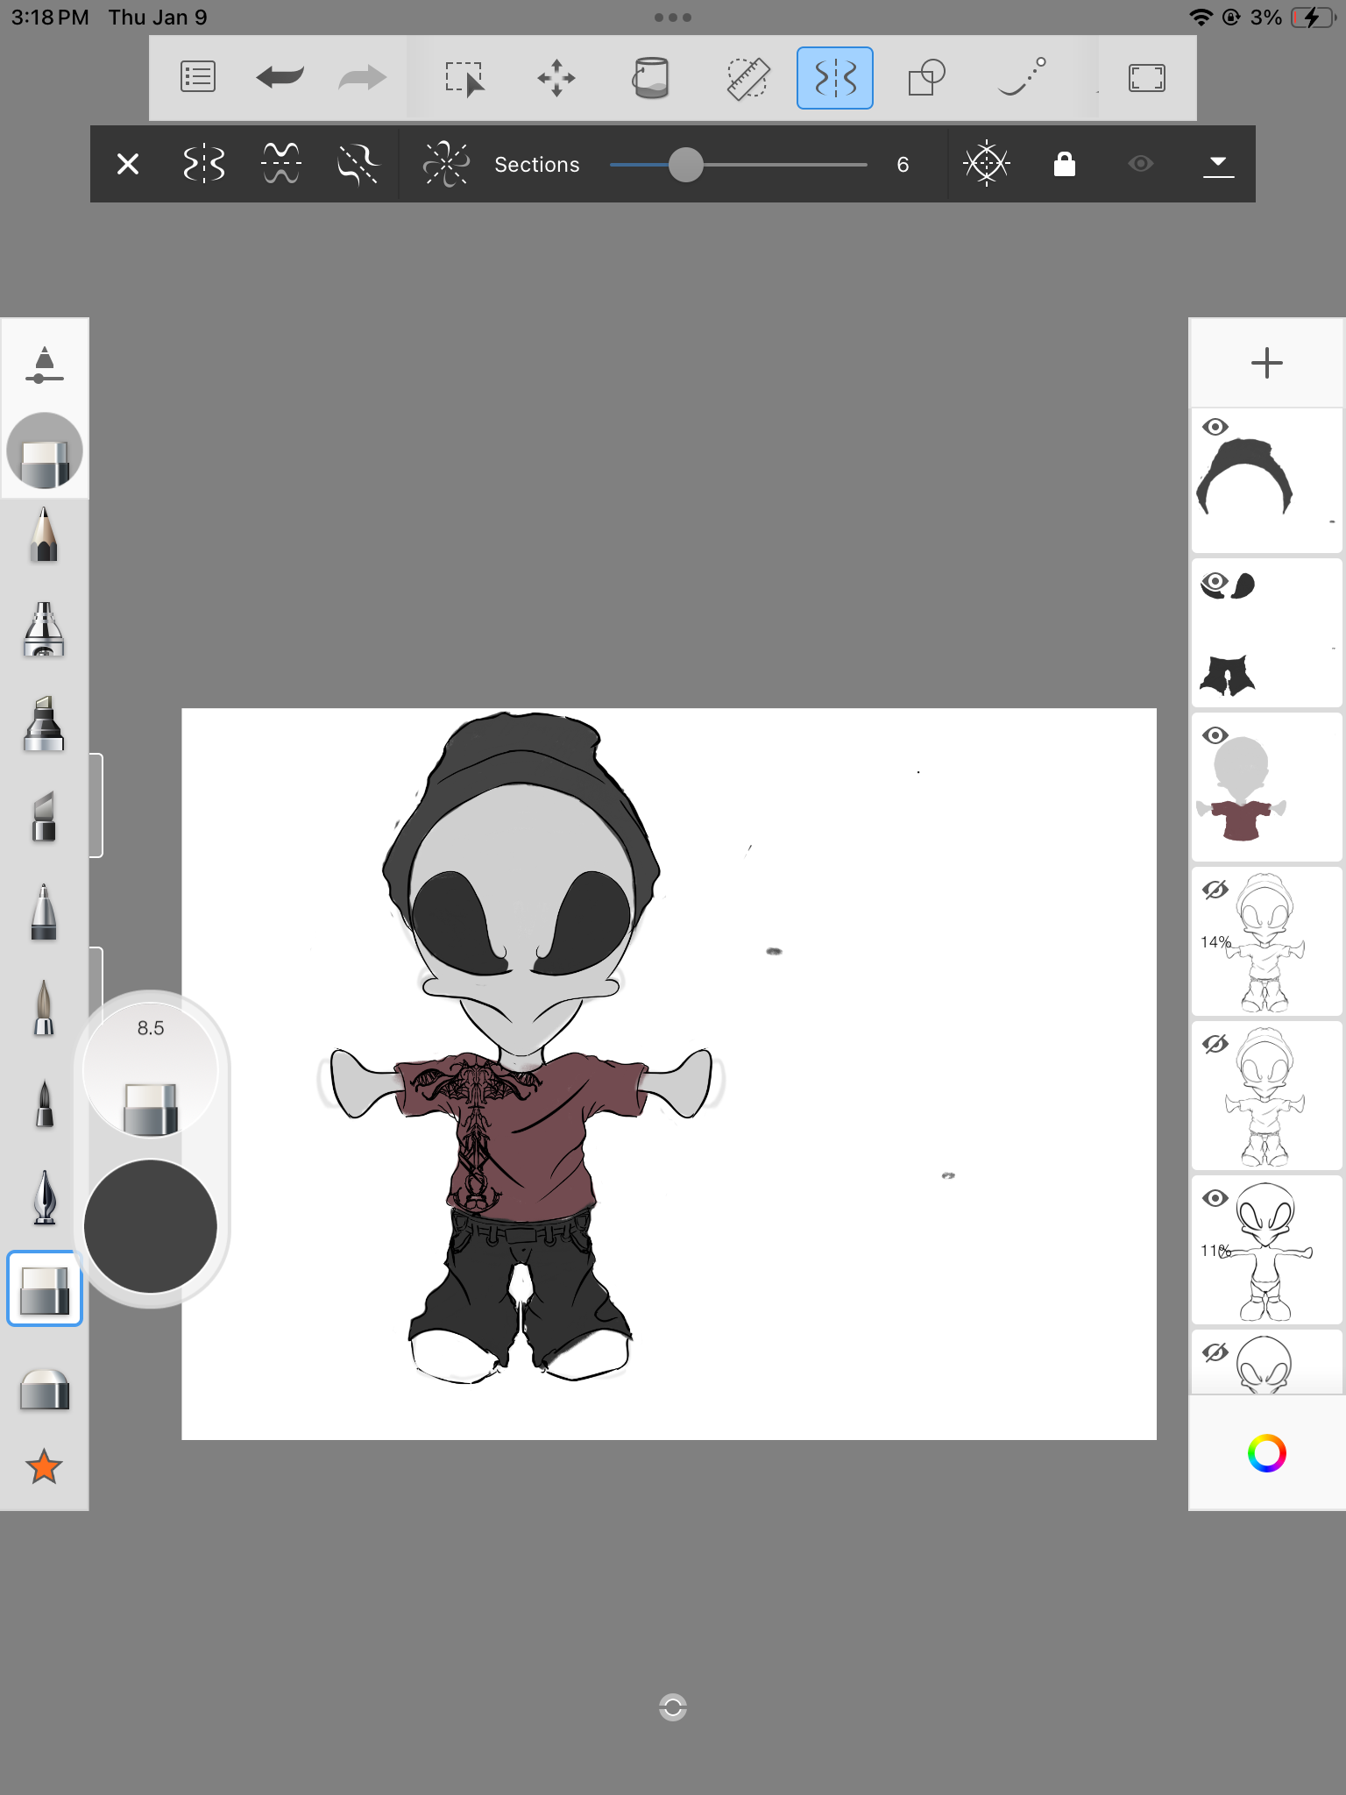
Task: Adjust the brush size puck 8.5
Action: tap(151, 1070)
